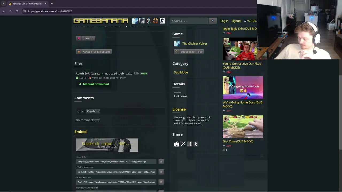Go back in browser history
The image size is (342, 192).
4,11
